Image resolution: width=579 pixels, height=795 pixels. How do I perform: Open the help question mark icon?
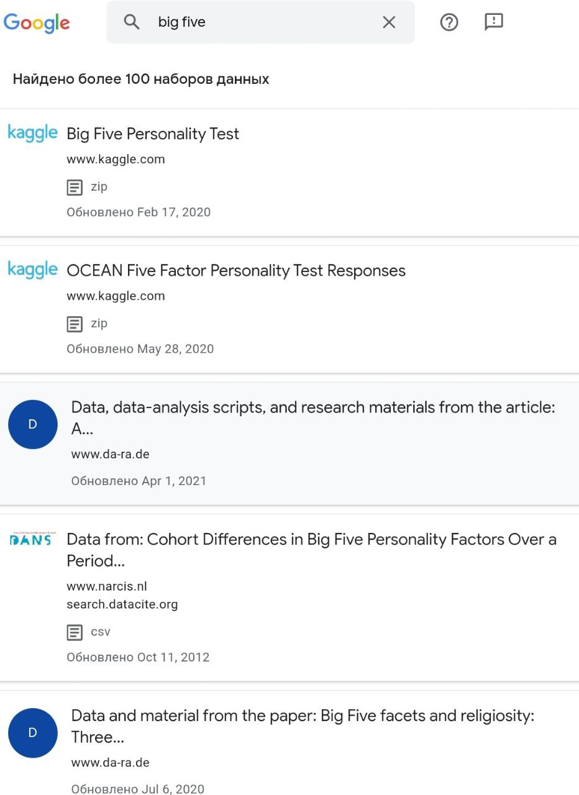tap(449, 22)
